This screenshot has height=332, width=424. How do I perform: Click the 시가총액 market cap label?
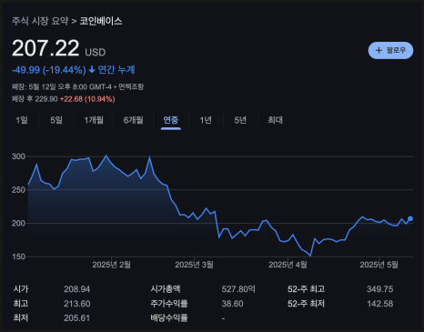tap(166, 289)
